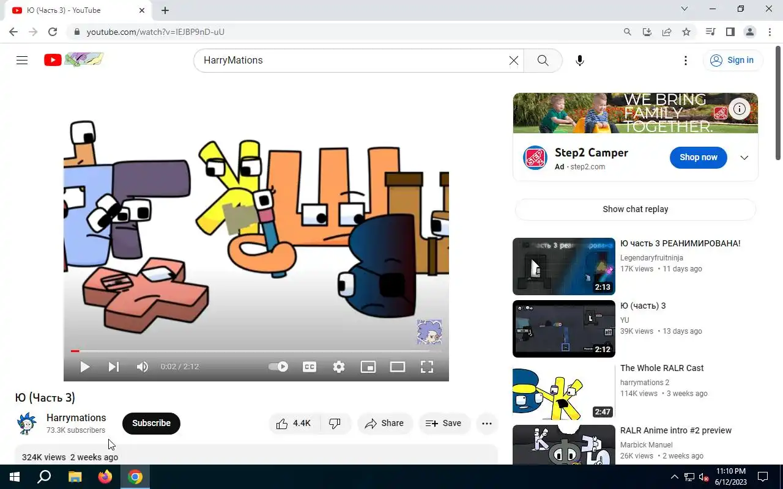
Task: Open zoom search icon in address bar
Action: pyautogui.click(x=627, y=32)
